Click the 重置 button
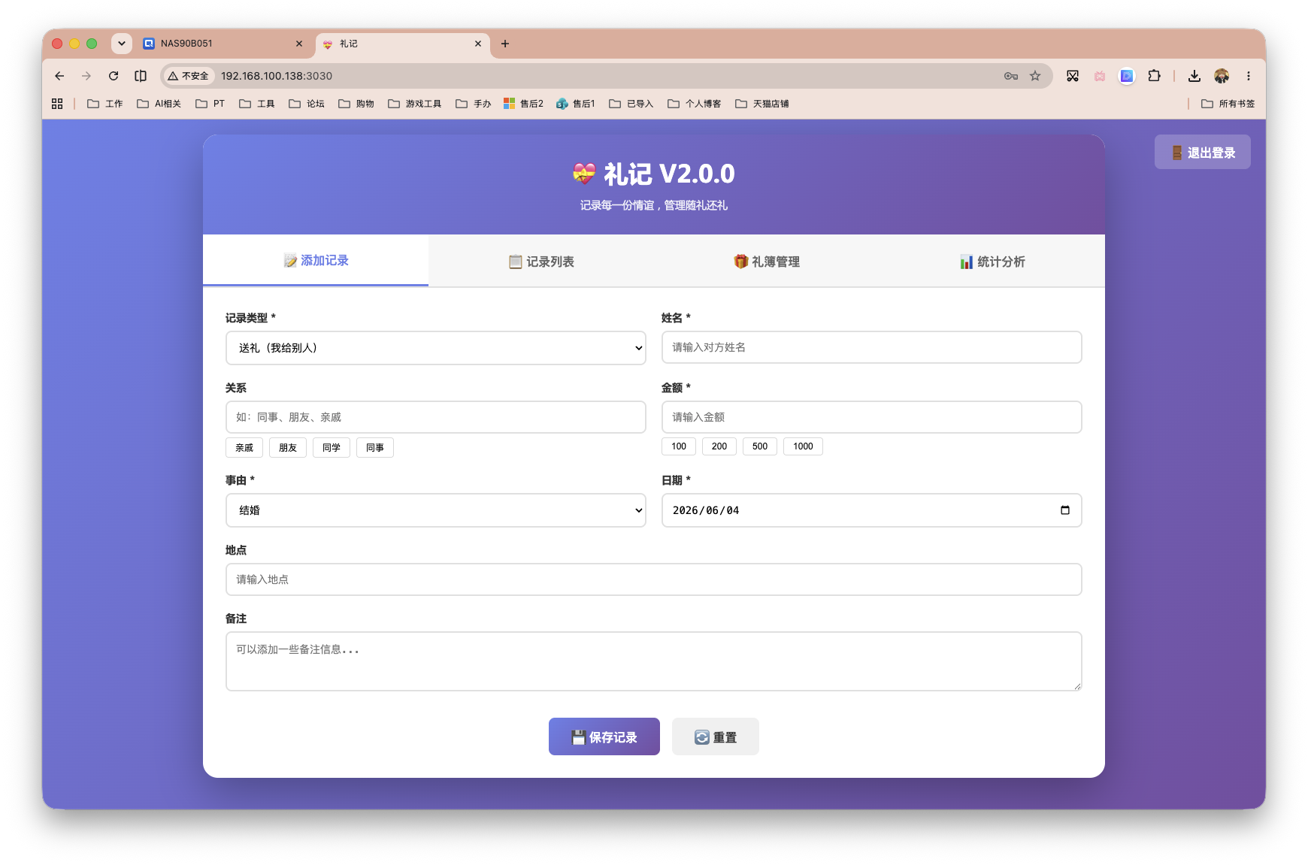1308x865 pixels. click(x=716, y=736)
